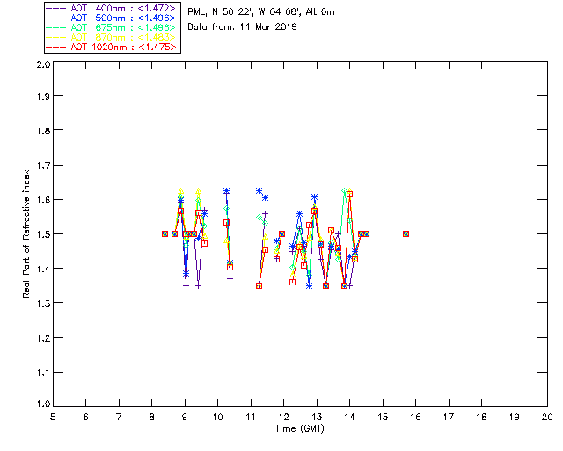Click the 1.4 tick label on y-axis
The height and width of the screenshot is (451, 563).
pyautogui.click(x=43, y=269)
